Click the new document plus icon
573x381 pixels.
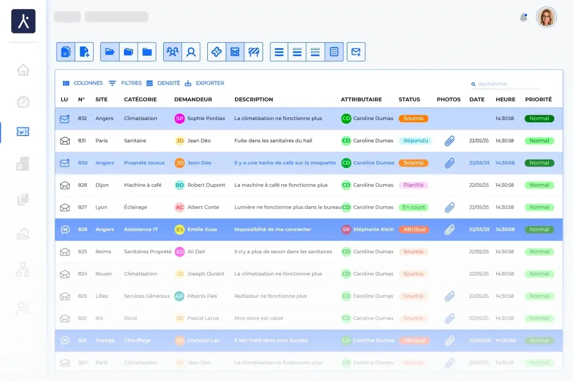[x=84, y=52]
